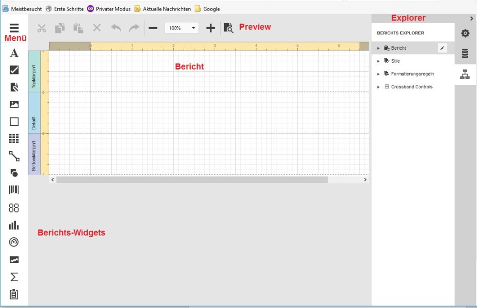Select the Table widget
This screenshot has width=477, height=308.
pos(14,138)
